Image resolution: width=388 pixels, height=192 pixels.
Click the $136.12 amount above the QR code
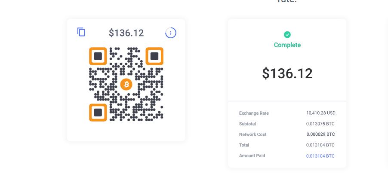pos(126,33)
